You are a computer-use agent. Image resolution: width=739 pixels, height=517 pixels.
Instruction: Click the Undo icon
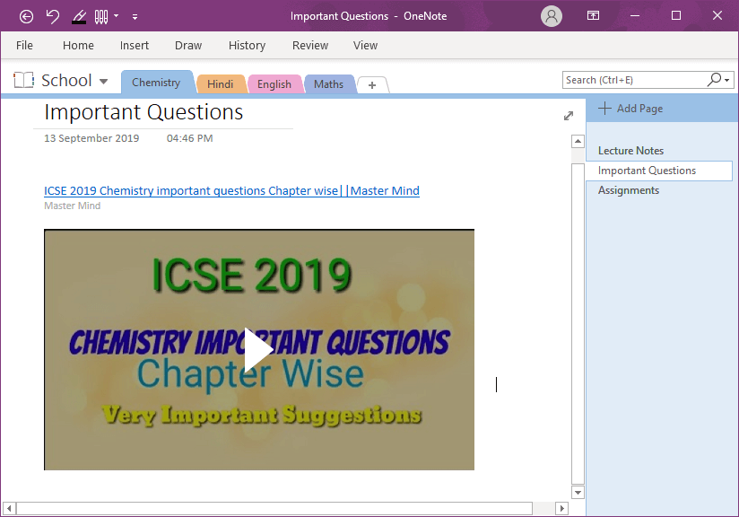click(52, 16)
